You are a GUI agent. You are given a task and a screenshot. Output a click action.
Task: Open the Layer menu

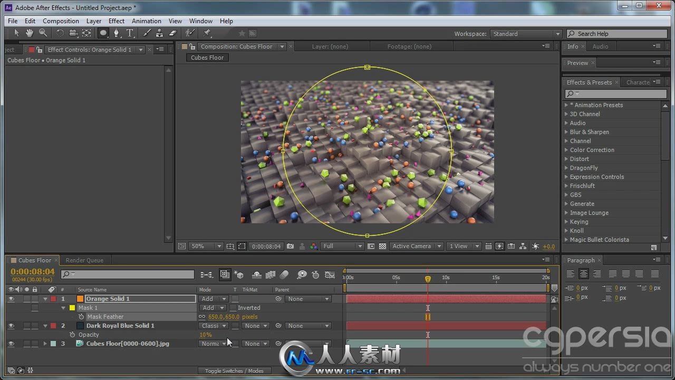click(x=94, y=21)
